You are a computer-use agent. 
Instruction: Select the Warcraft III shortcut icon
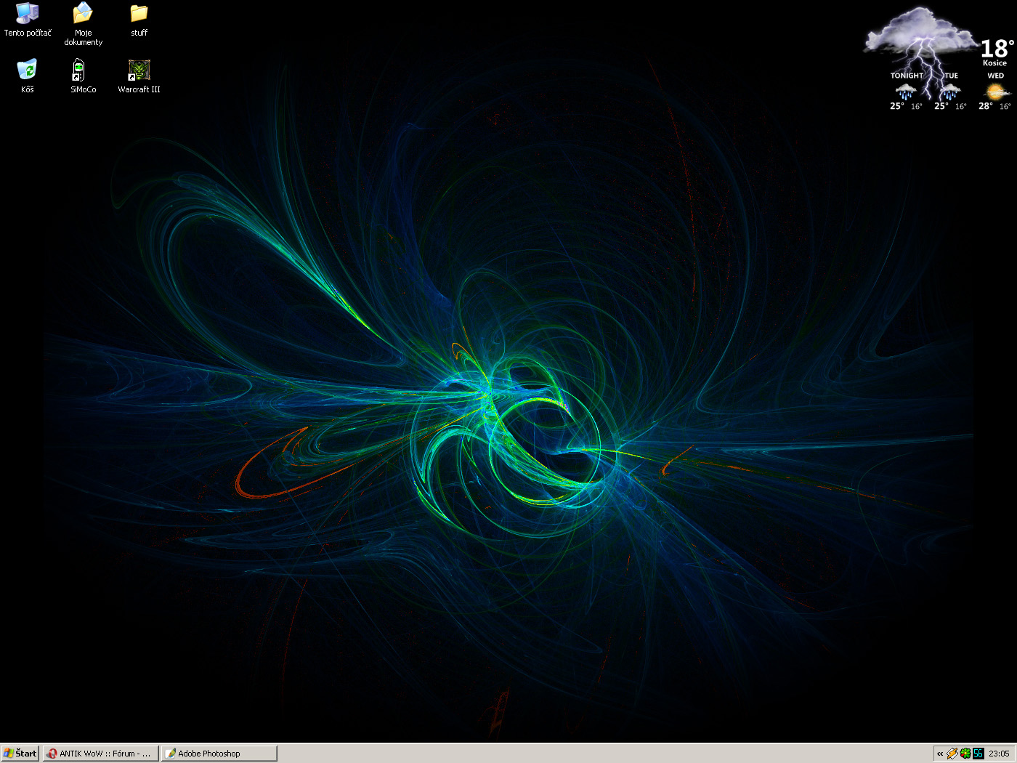point(139,70)
